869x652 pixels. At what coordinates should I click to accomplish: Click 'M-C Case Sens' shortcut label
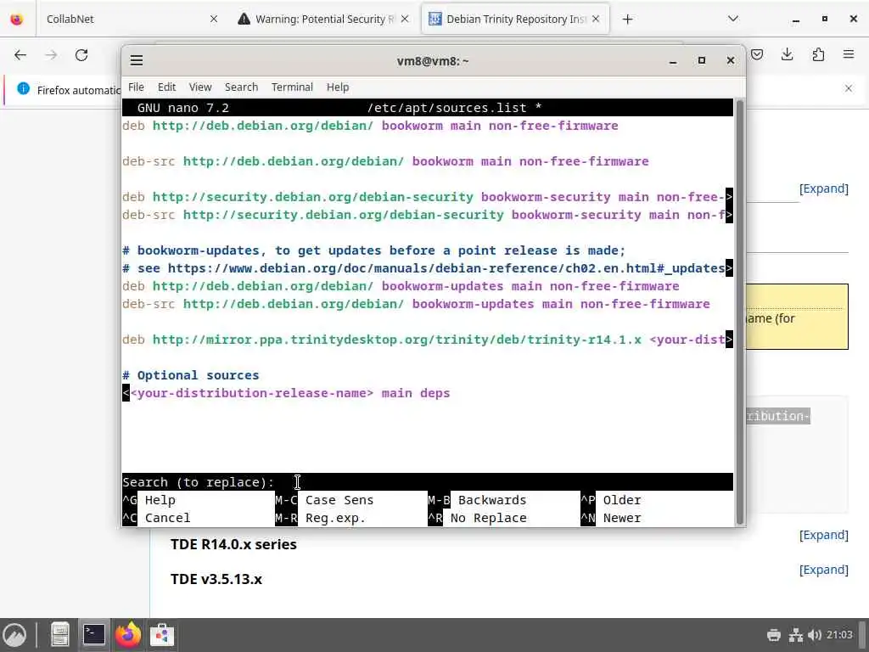tap(324, 500)
